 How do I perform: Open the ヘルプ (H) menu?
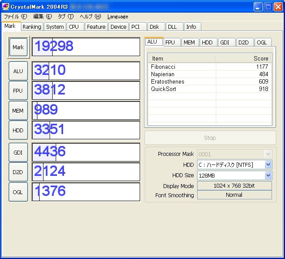(x=91, y=17)
